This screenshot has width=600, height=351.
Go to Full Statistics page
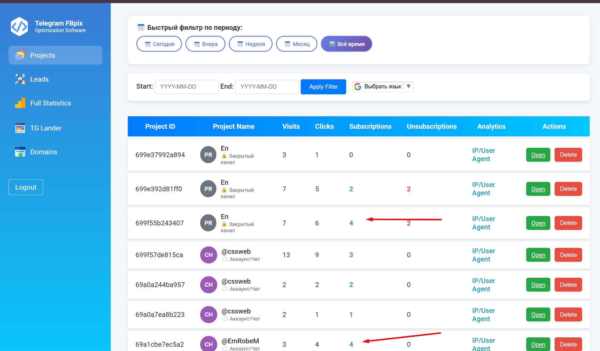(51, 103)
